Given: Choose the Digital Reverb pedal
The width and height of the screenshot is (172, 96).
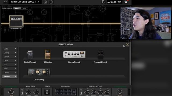Looking at the screenshot, I should click(30, 54).
